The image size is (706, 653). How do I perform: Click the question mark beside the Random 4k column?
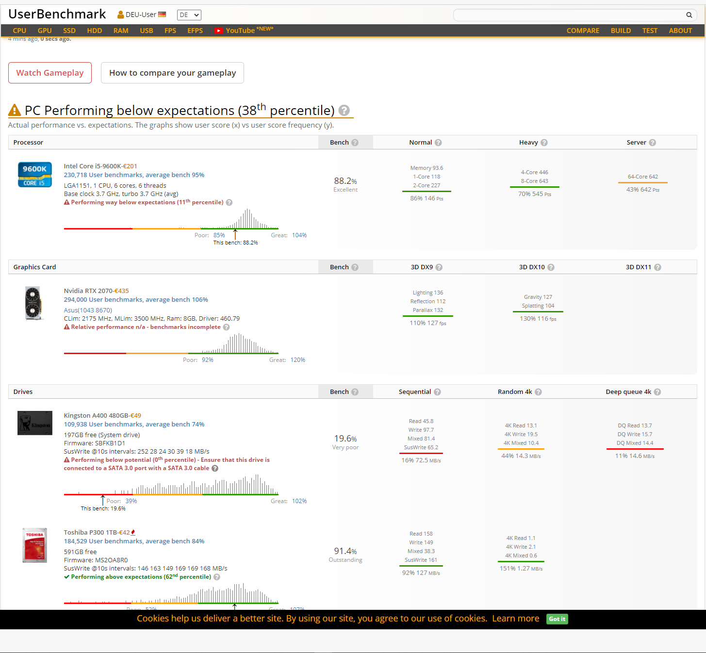click(539, 392)
